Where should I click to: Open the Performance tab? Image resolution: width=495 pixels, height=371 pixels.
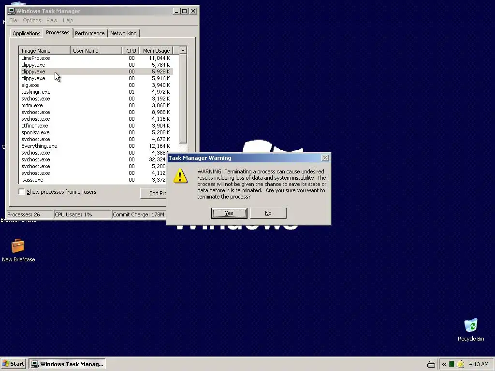pos(89,33)
